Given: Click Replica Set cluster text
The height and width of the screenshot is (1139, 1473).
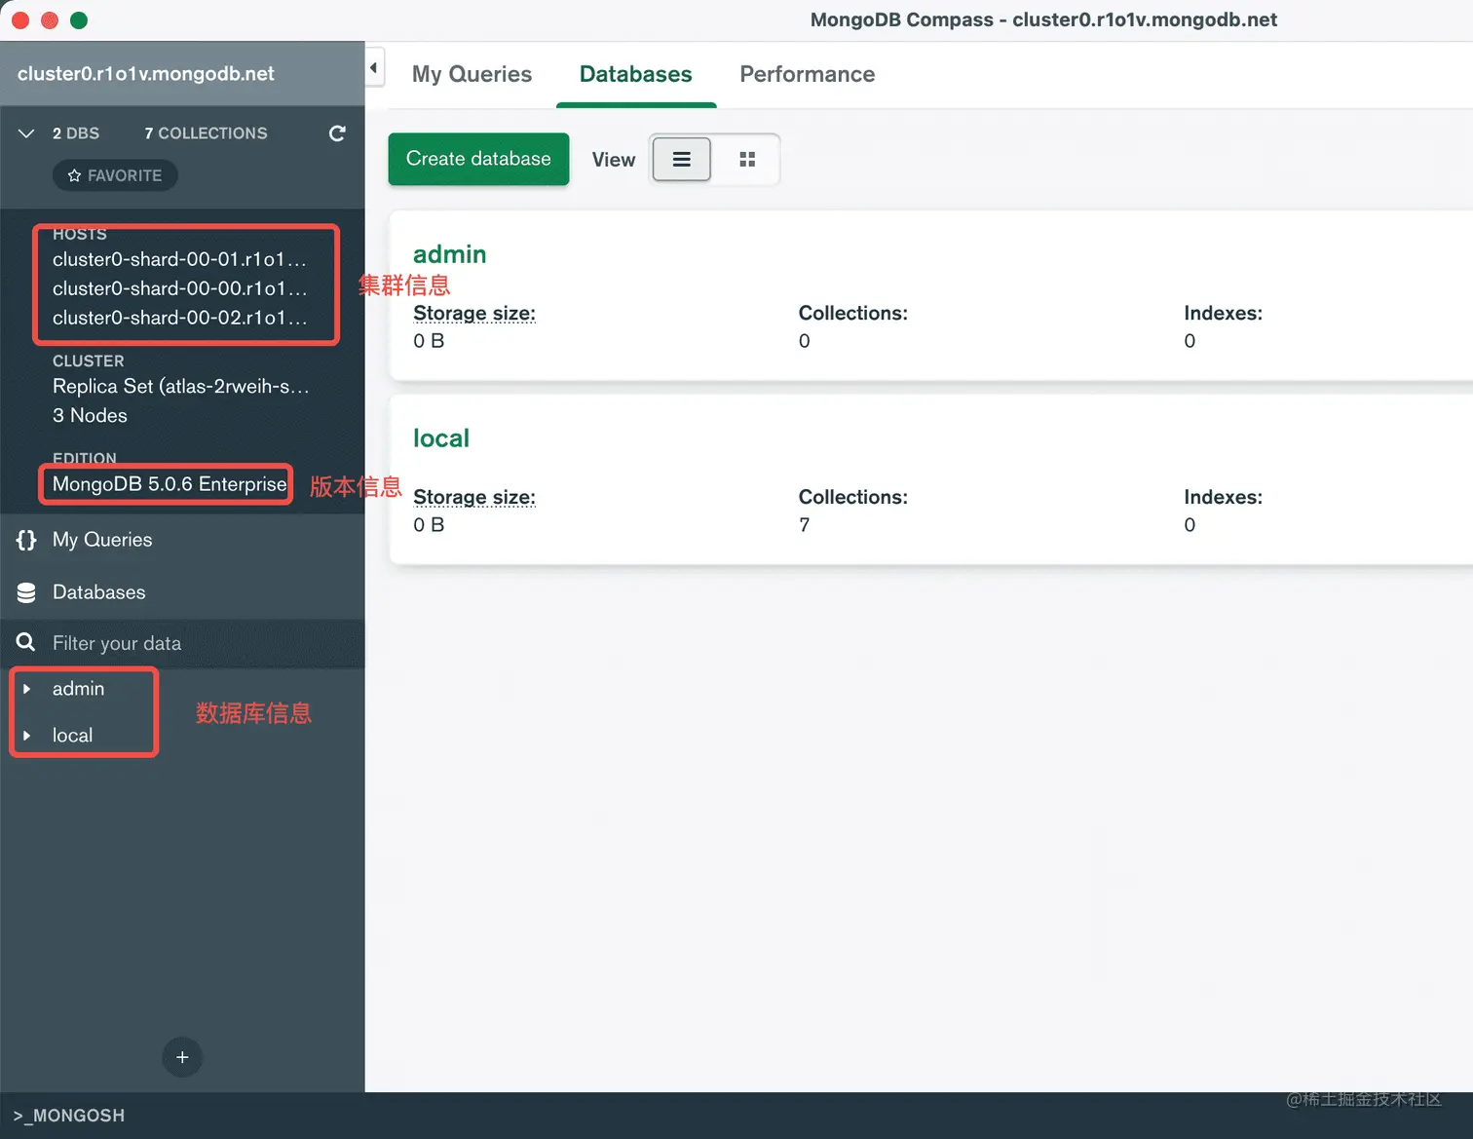Looking at the screenshot, I should [x=181, y=386].
